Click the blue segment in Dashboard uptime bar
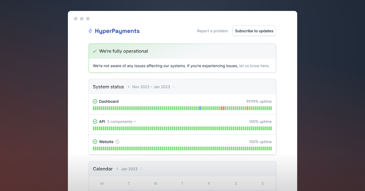 (200, 108)
